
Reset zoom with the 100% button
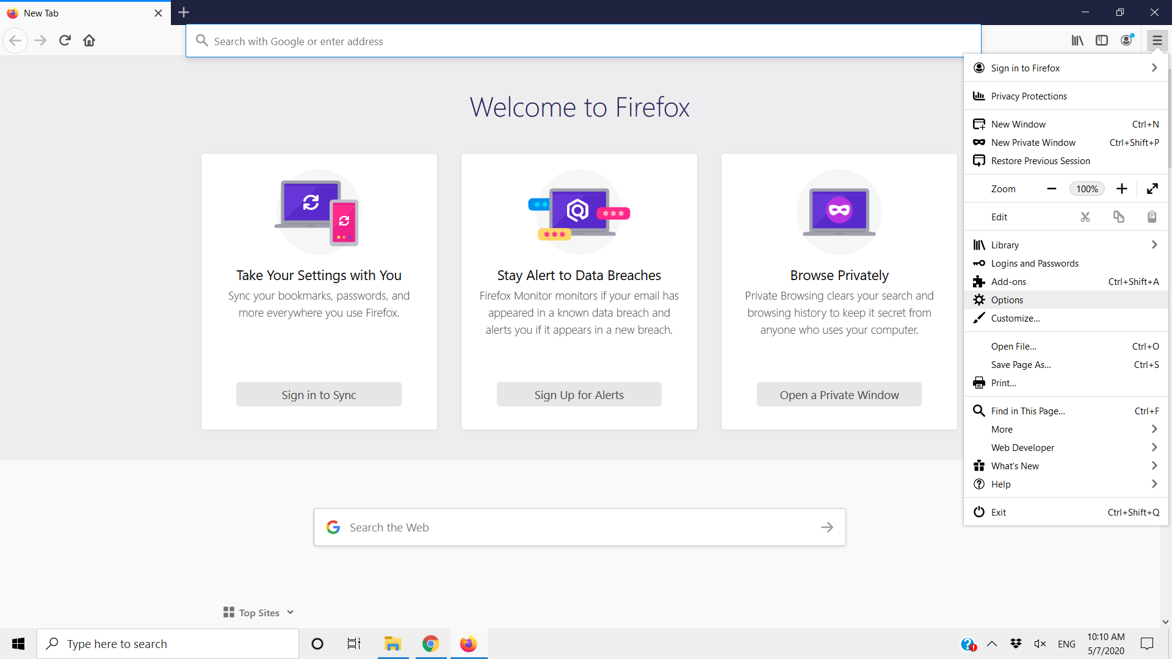click(x=1087, y=189)
